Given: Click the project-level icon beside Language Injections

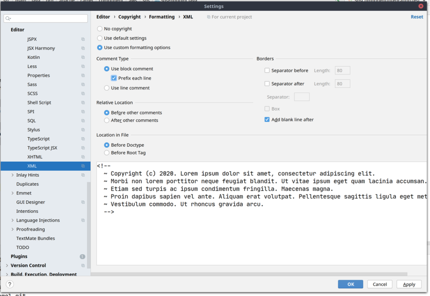Looking at the screenshot, I should (83, 220).
